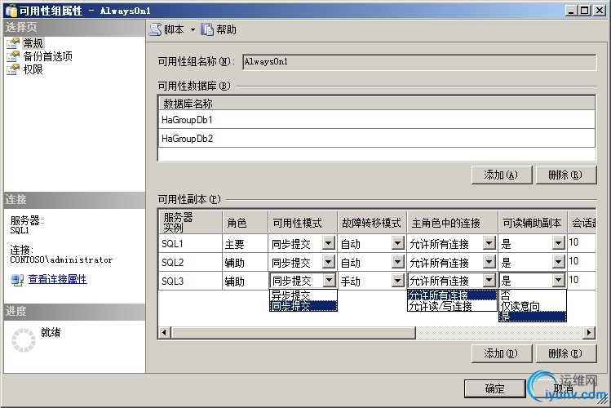Select the 权限 page
Image resolution: width=611 pixels, height=408 pixels.
(x=33, y=69)
